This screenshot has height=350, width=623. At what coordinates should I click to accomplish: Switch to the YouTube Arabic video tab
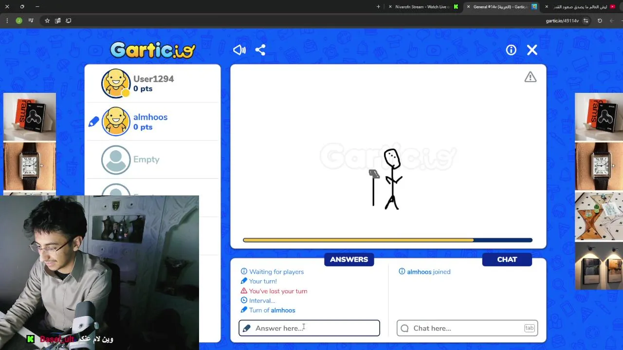pos(581,7)
